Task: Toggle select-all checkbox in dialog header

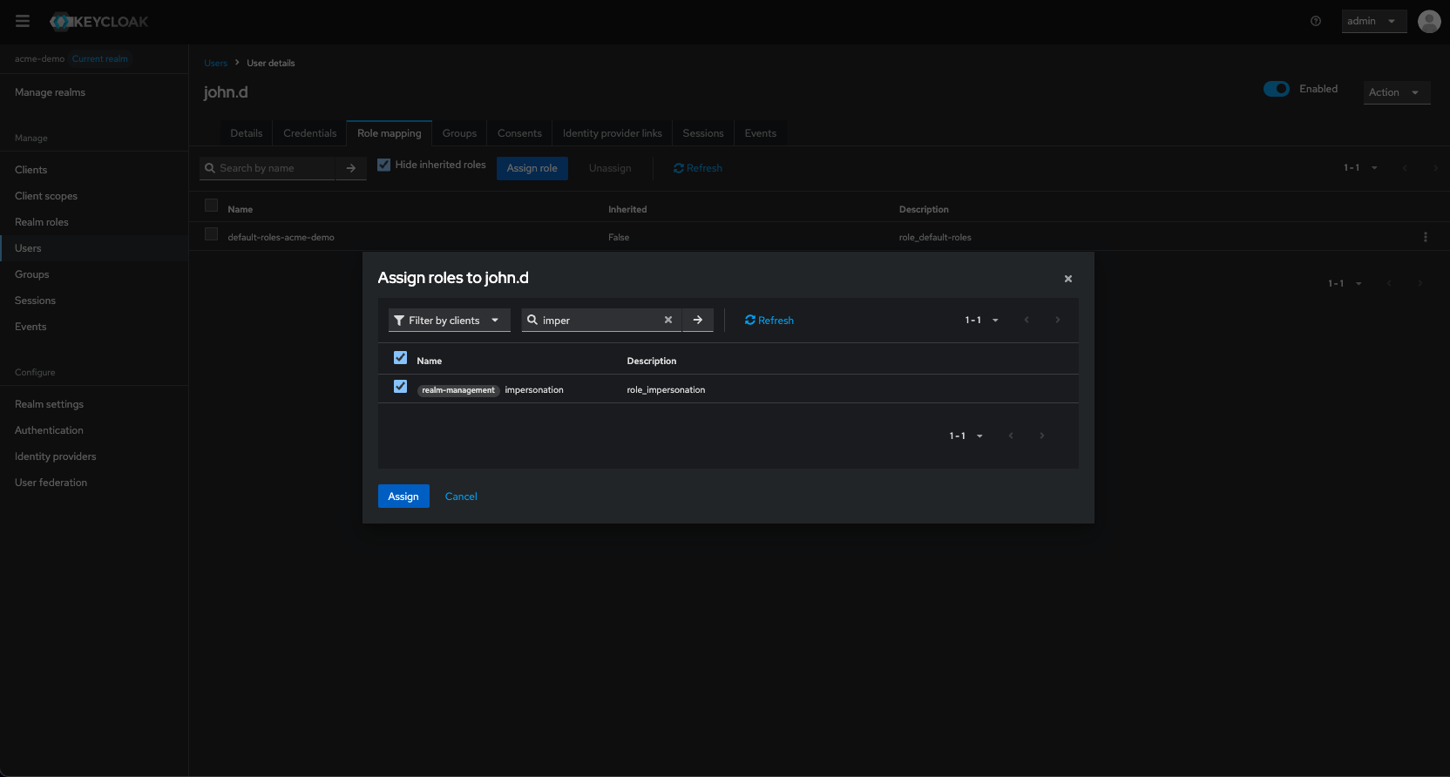Action: 400,357
